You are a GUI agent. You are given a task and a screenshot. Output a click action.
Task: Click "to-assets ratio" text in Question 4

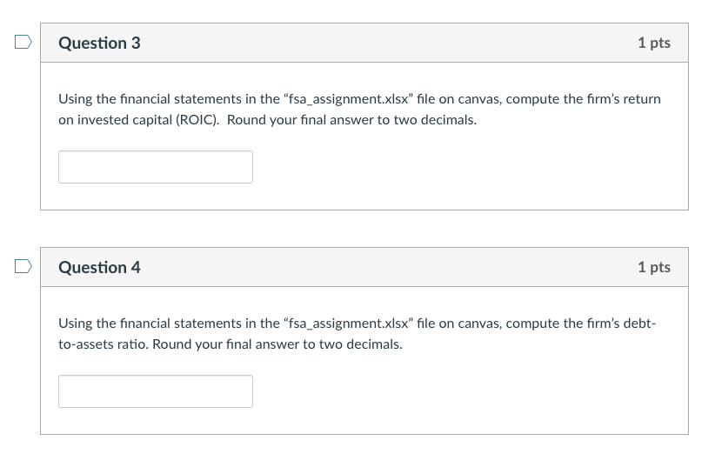[104, 344]
